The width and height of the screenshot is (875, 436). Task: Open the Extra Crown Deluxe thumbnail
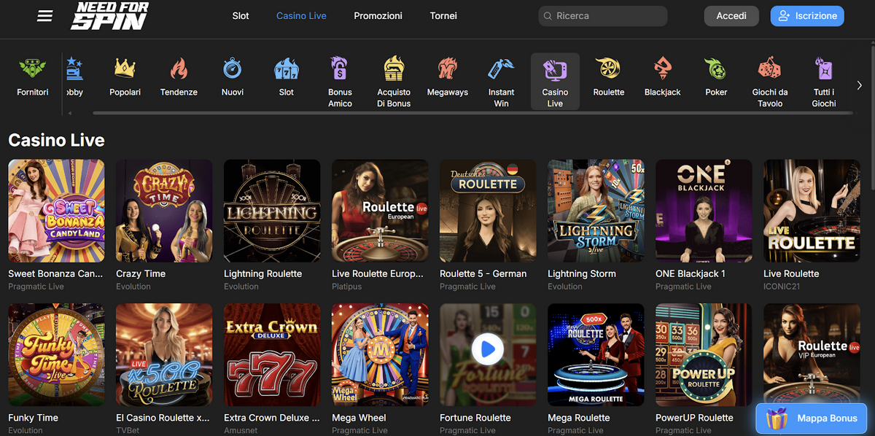tap(272, 354)
